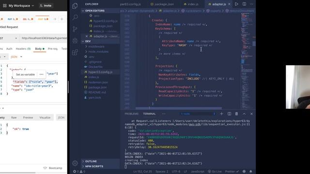Screen dimensions: 310x174
Task: Expand the NPM SCRIPTS section
Action: pyautogui.click(x=100, y=166)
